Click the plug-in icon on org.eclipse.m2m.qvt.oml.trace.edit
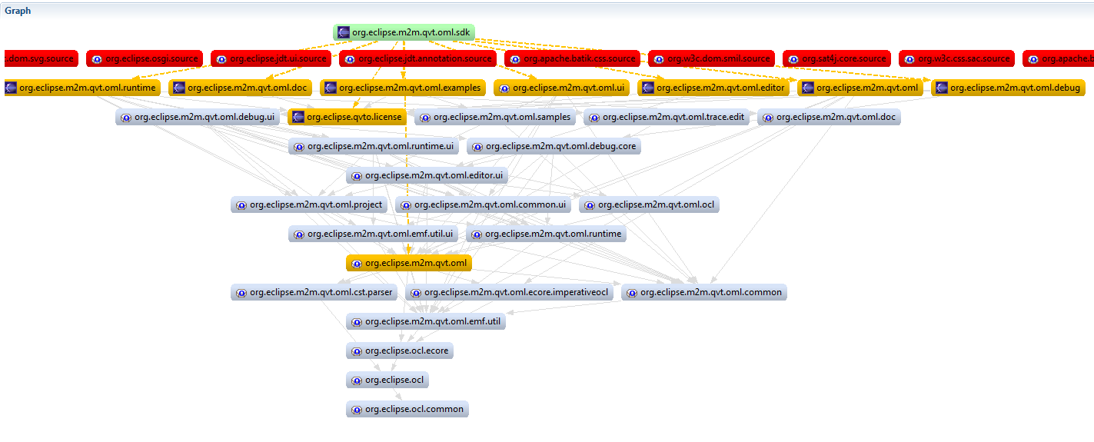Screen dimensions: 1094x442 (594, 117)
